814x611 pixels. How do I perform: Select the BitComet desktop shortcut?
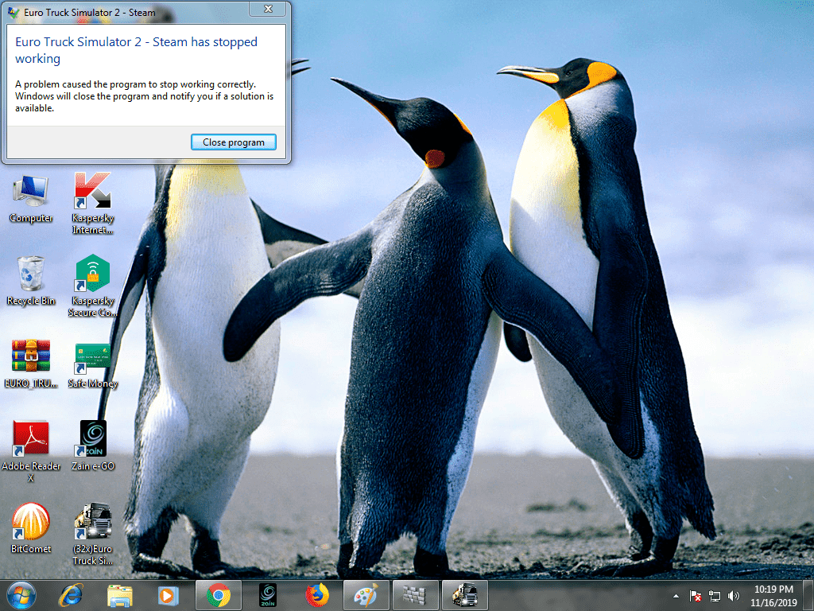pyautogui.click(x=31, y=528)
